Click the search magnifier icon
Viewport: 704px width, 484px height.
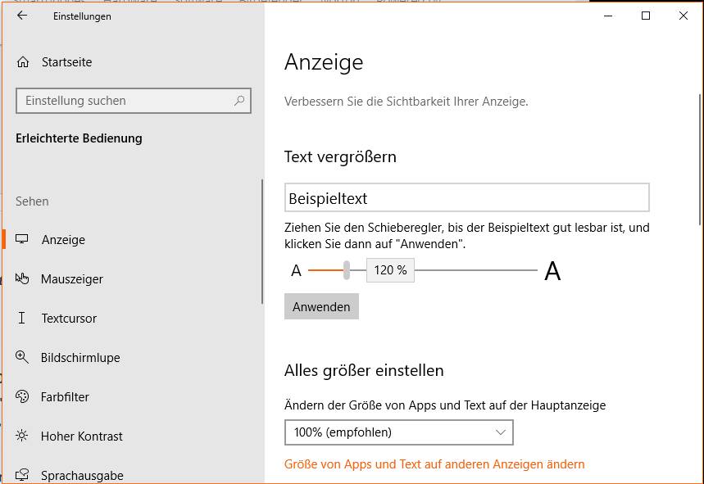point(239,101)
